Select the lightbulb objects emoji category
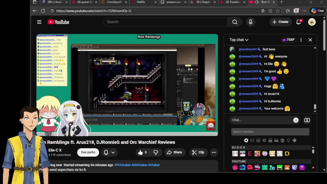327x184 pixels. tap(288, 140)
